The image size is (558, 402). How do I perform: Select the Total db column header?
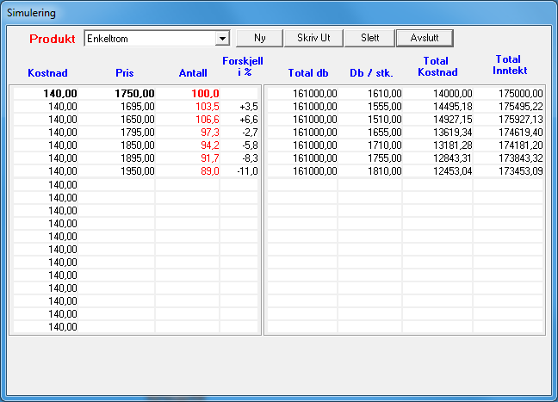point(308,72)
